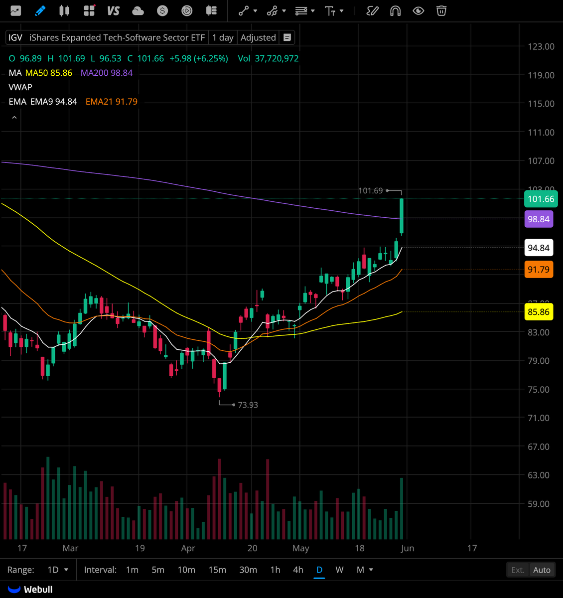Click the EMA indicator label
The image size is (563, 598).
[x=17, y=102]
